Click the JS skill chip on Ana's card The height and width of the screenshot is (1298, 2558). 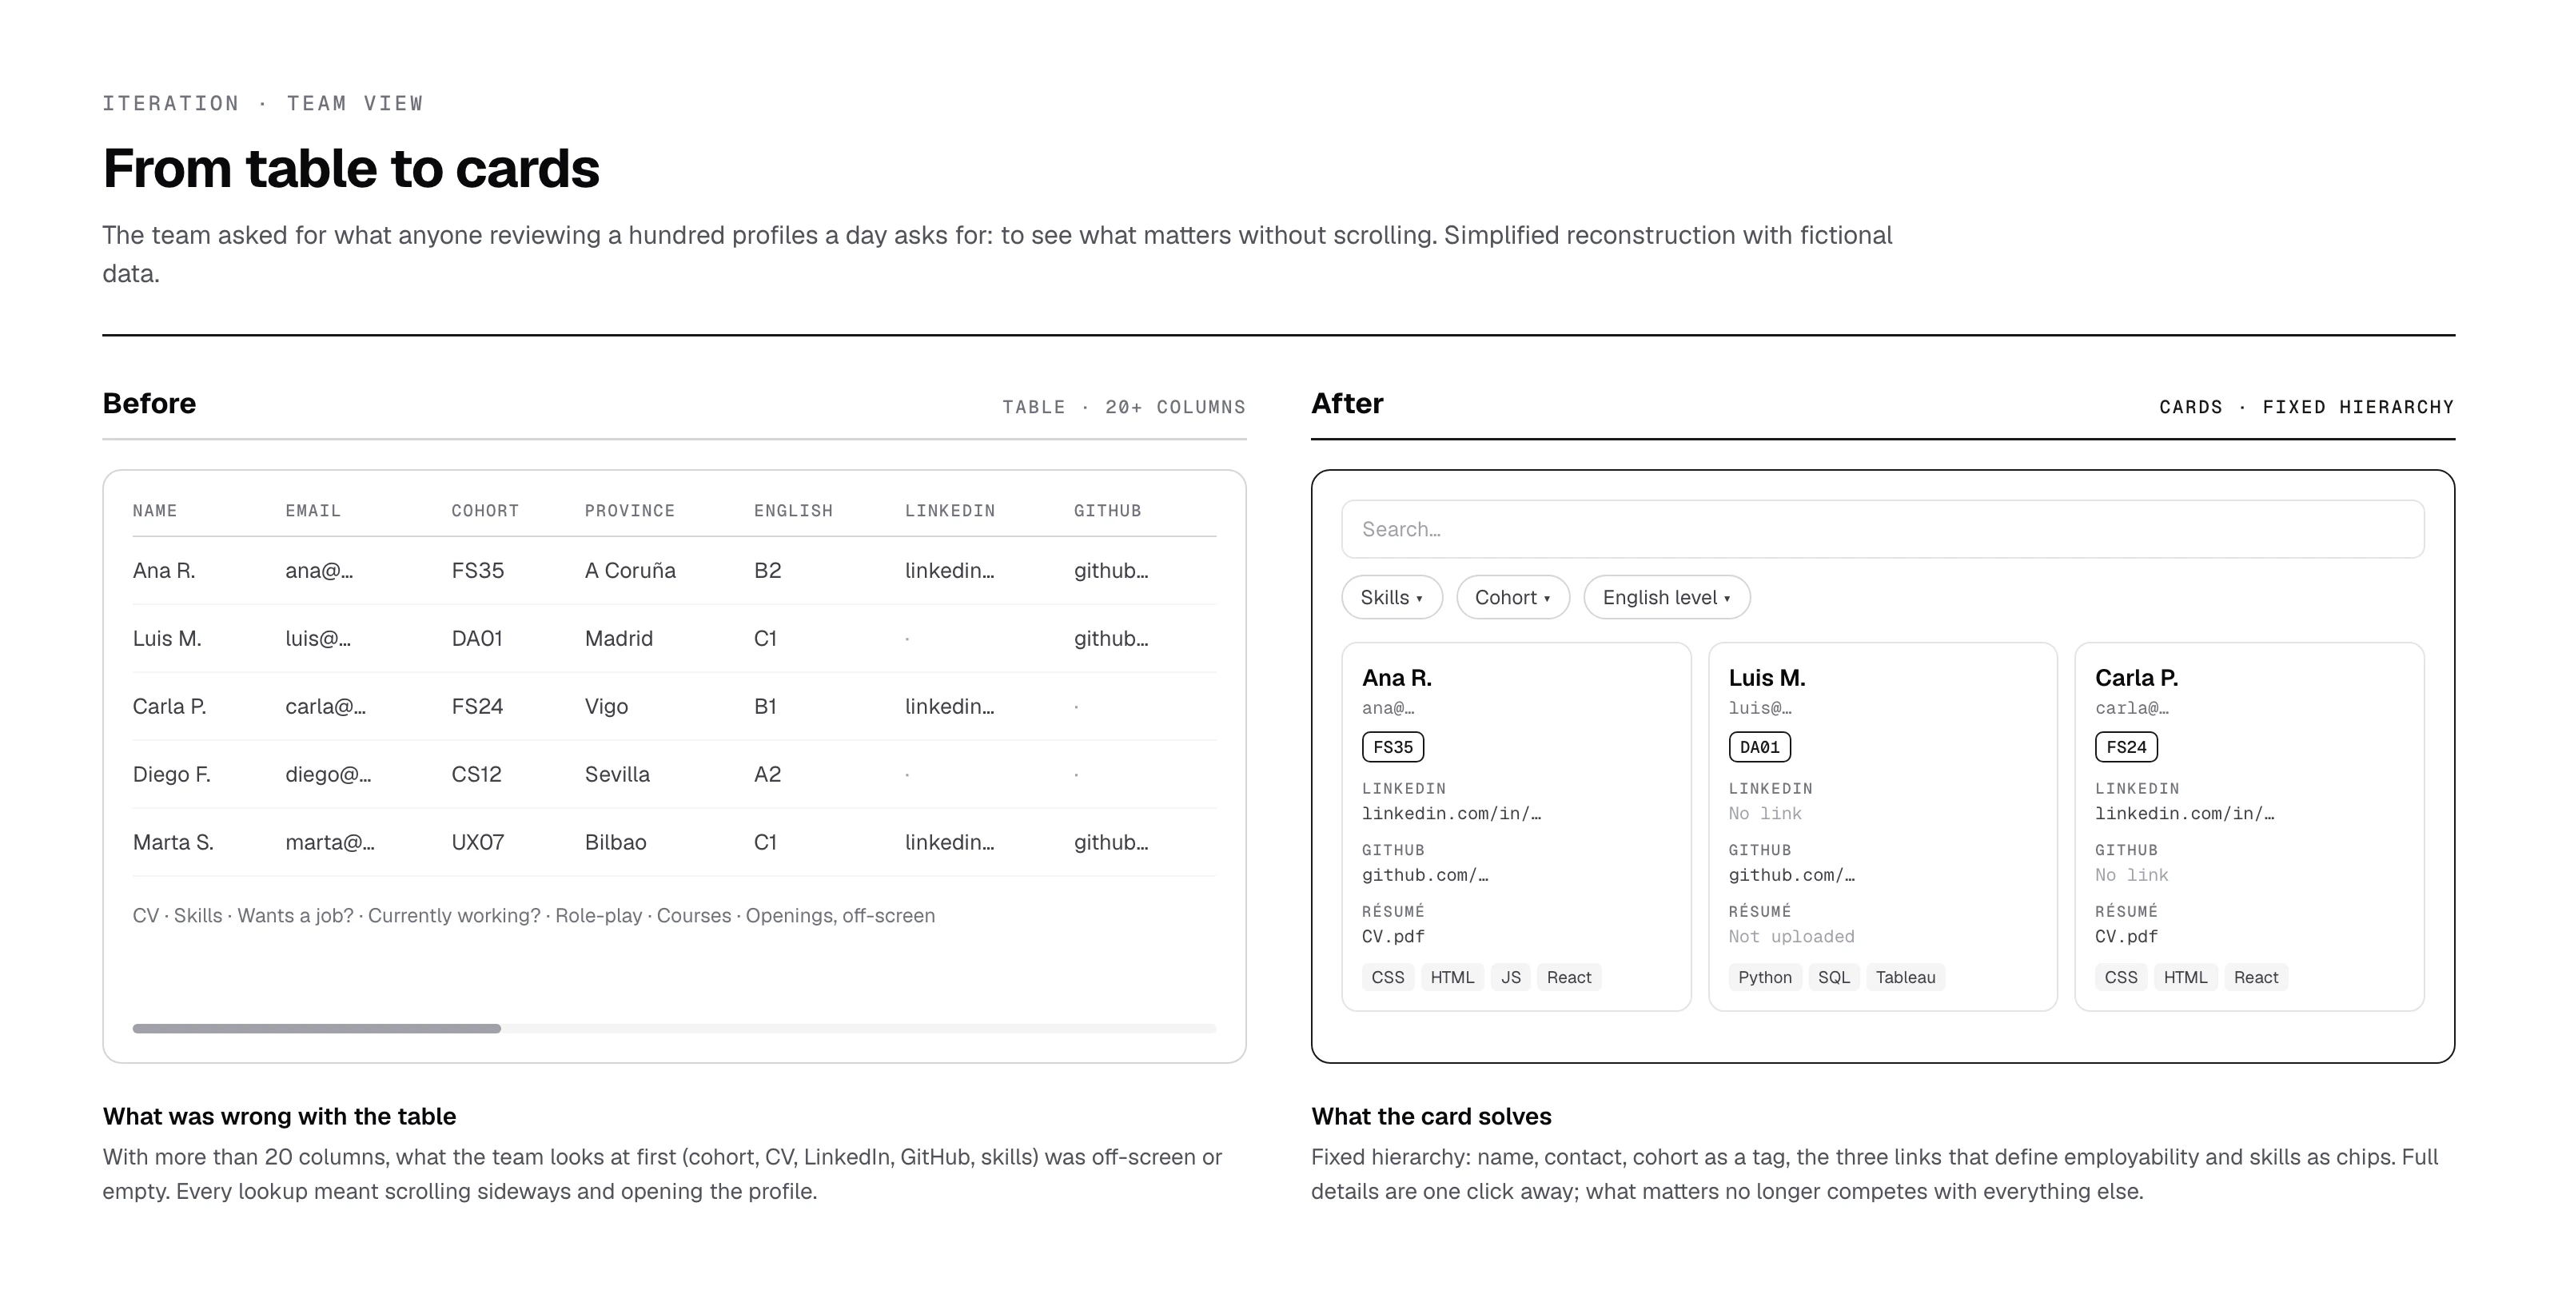click(1510, 977)
